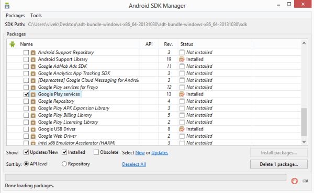This screenshot has height=193, width=314.
Task: Click the package icon beside Deprecated Google Cloud Messaging
Action: [33, 80]
